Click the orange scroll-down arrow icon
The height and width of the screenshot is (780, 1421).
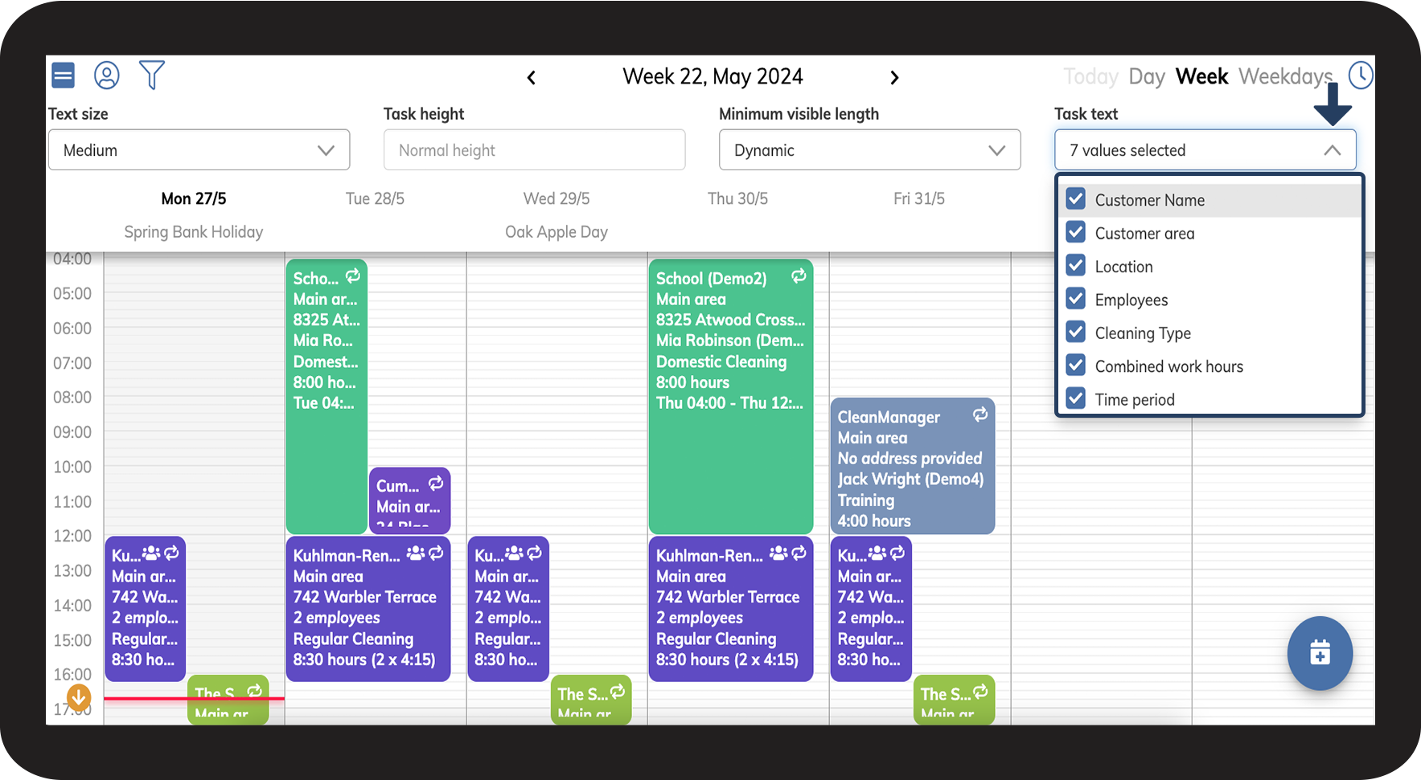click(x=79, y=697)
